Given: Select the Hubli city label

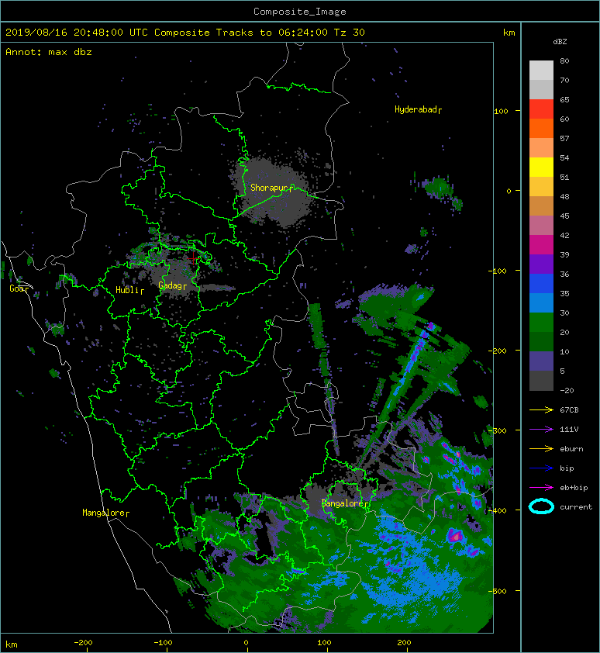Looking at the screenshot, I should (129, 290).
